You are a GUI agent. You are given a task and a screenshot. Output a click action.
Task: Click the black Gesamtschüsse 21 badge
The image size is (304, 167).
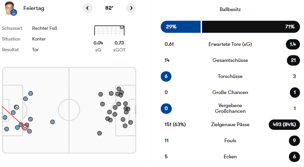point(294,60)
